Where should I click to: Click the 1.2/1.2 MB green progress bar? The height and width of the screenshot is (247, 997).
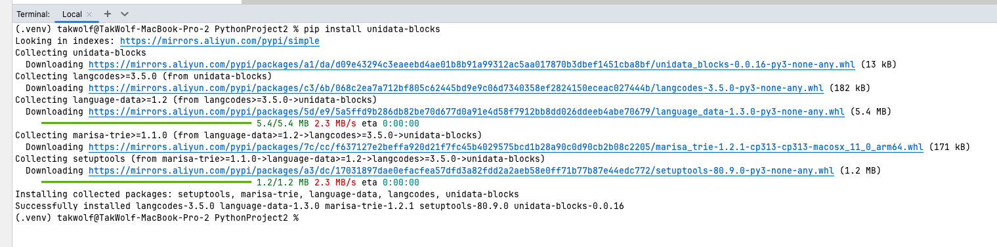pos(146,182)
